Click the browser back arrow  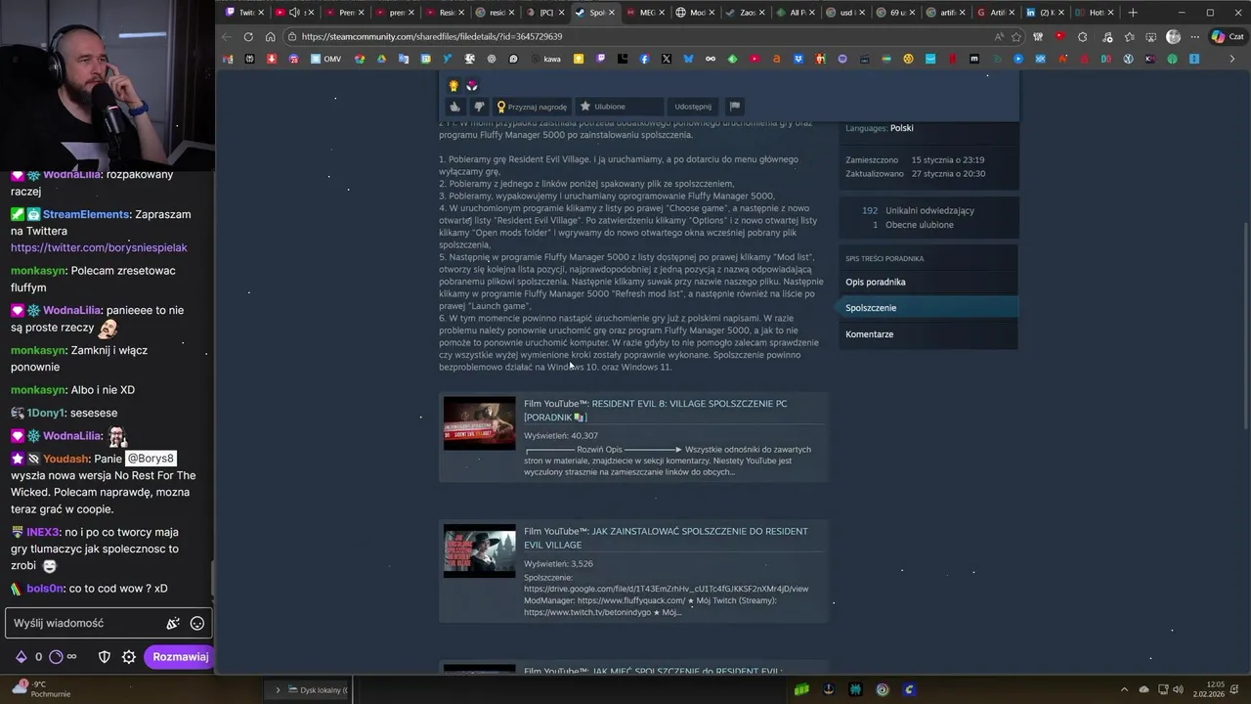pyautogui.click(x=227, y=37)
